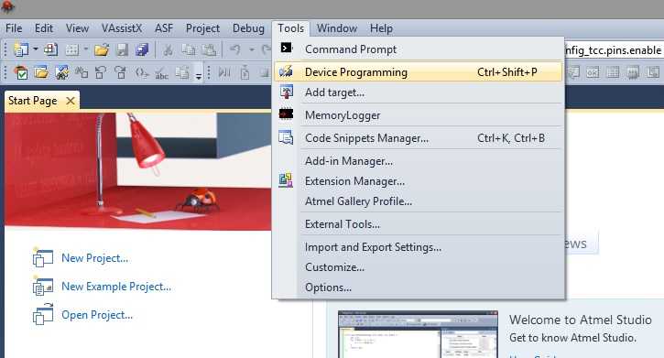
Task: Click the Open File folder icon
Action: [102, 50]
